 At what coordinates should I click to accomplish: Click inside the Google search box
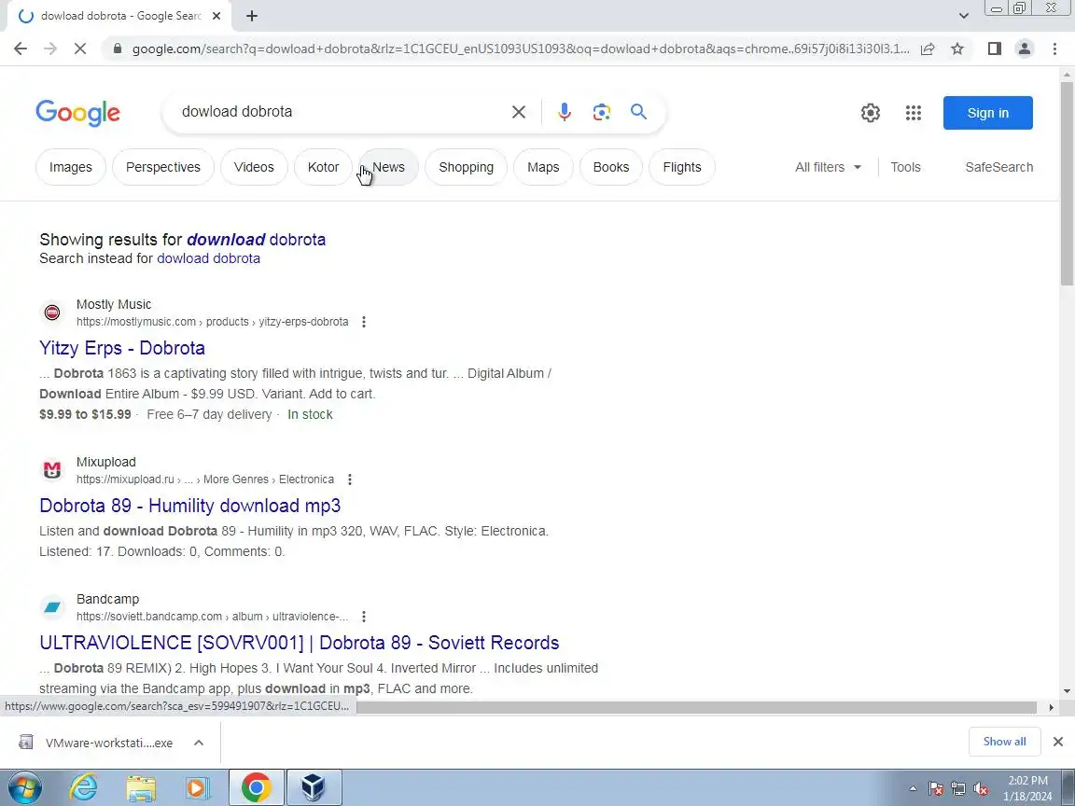(336, 112)
